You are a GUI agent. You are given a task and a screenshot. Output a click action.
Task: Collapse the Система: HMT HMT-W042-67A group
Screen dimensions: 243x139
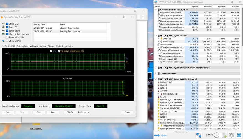tap(156, 10)
